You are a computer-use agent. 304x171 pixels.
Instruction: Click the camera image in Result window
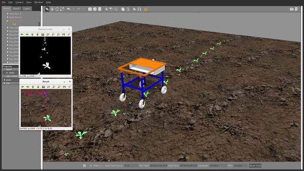pos(46,108)
